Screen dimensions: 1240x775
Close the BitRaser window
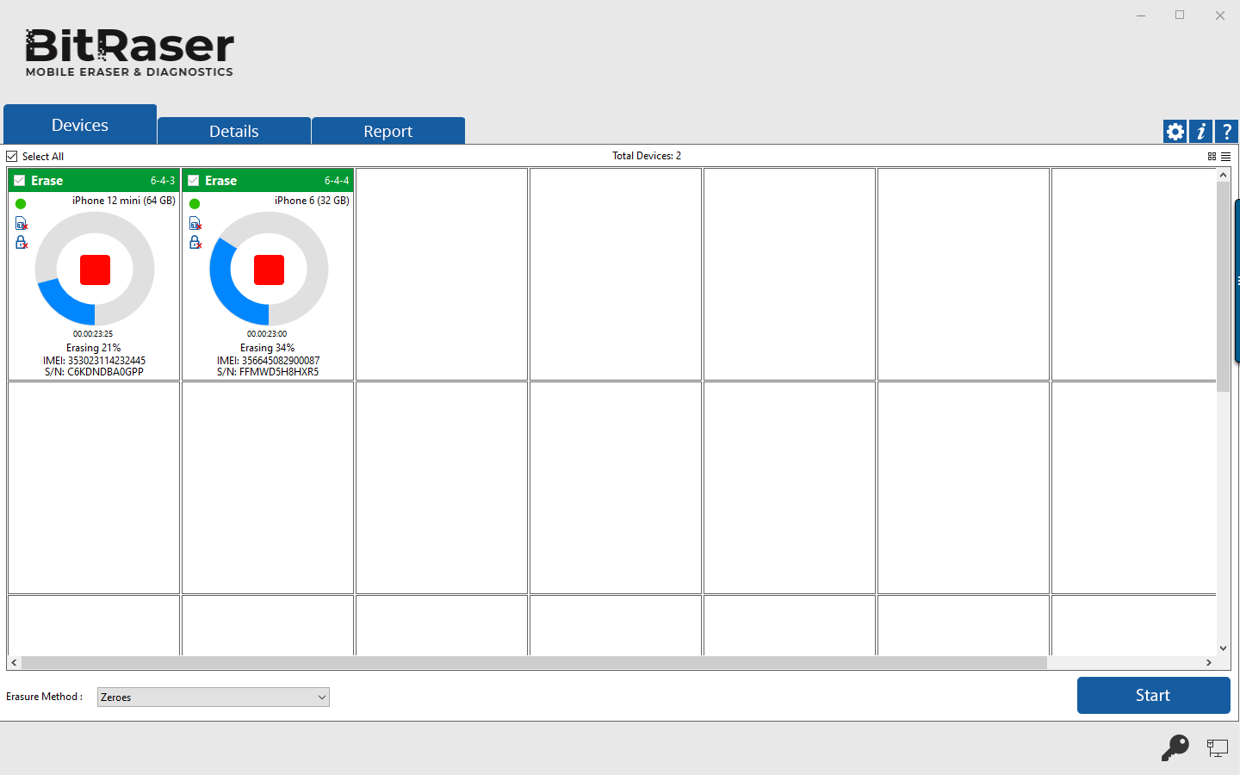(x=1220, y=15)
